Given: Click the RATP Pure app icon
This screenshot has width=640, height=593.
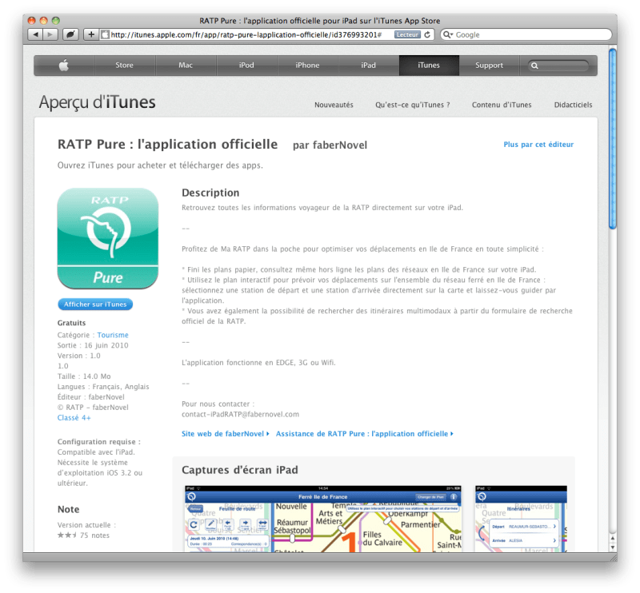Looking at the screenshot, I should click(x=108, y=239).
